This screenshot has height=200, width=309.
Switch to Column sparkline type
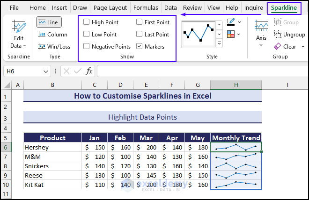pos(53,34)
